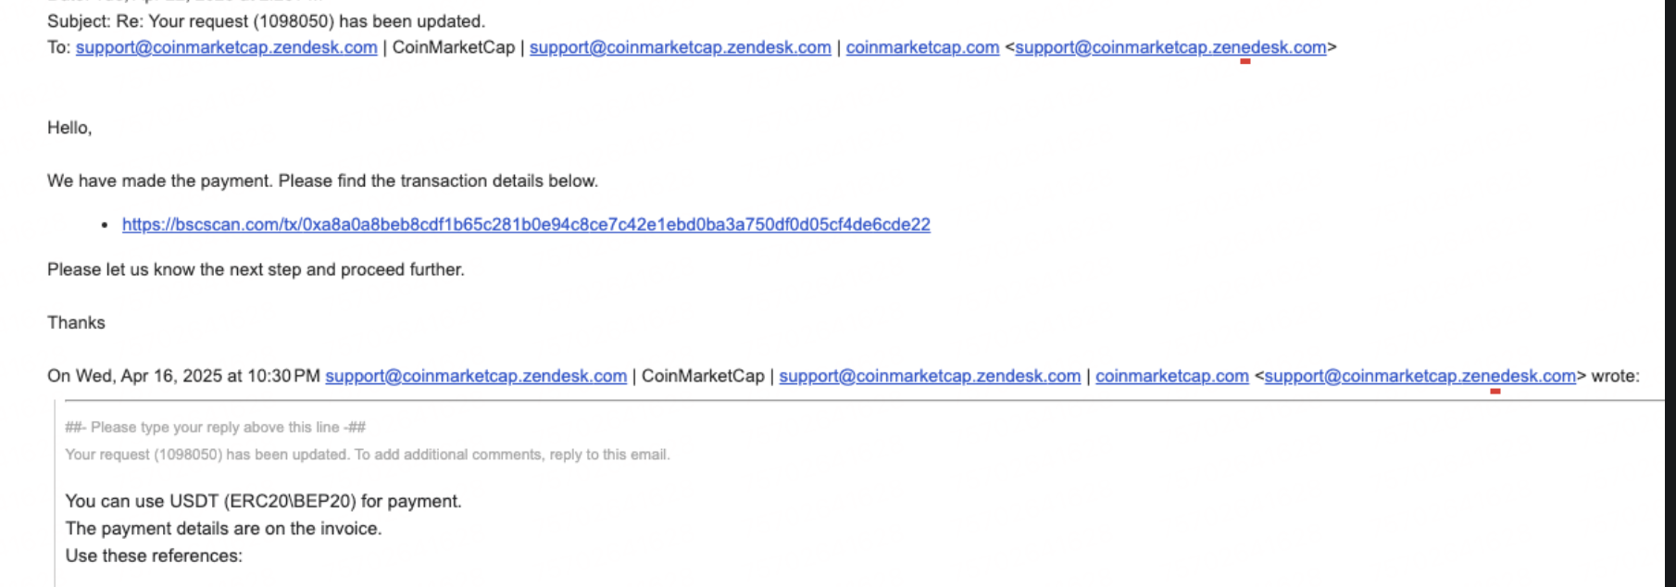Click grey "Your request (1098050) has been updated" line
The width and height of the screenshot is (1676, 587).
(367, 455)
